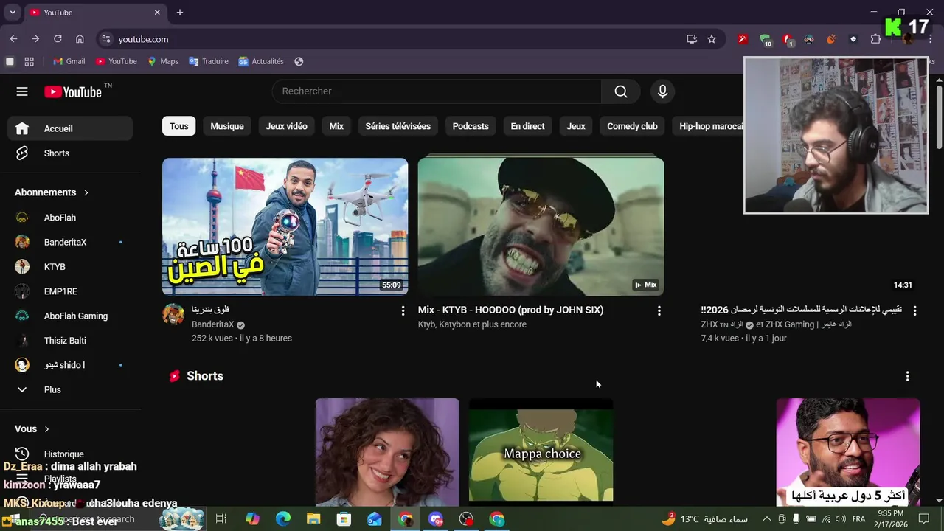This screenshot has width=944, height=531.
Task: Expand the Abonnements section
Action: point(52,192)
